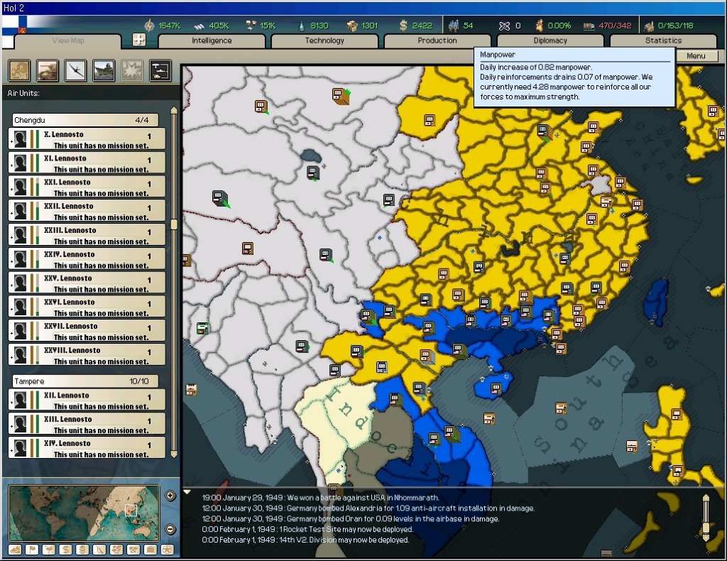The height and width of the screenshot is (561, 727).
Task: Open the Production tab
Action: pos(437,40)
